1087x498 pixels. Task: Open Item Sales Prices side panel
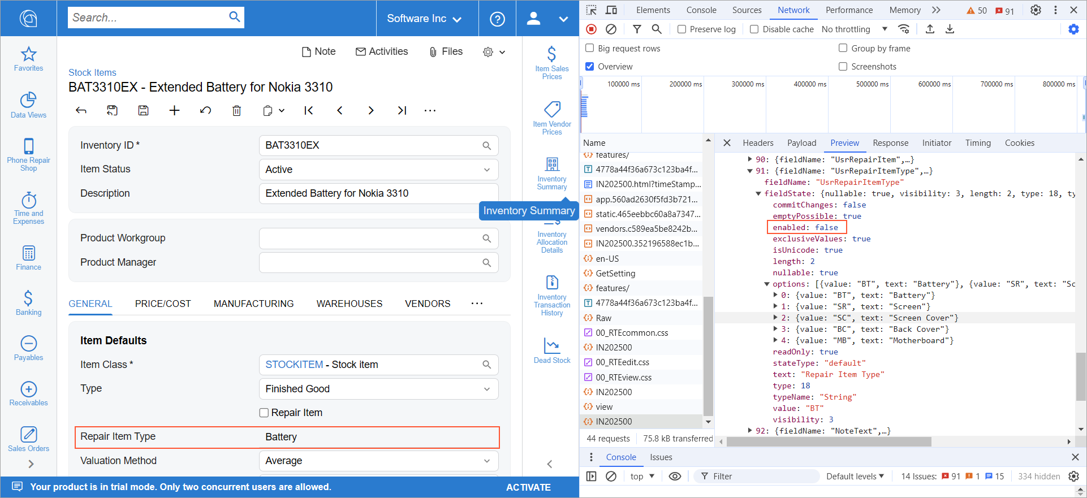[x=551, y=63]
